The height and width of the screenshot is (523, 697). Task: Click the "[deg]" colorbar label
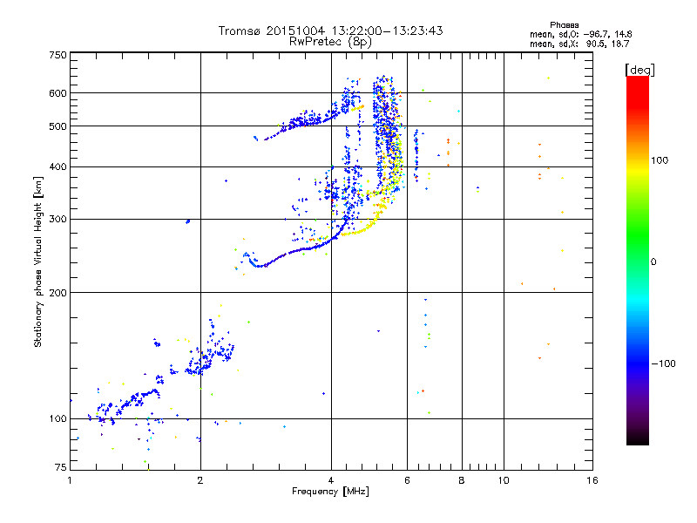[640, 71]
